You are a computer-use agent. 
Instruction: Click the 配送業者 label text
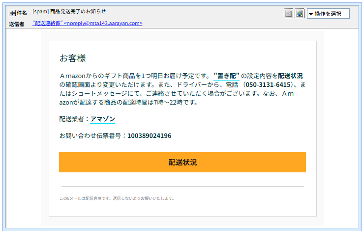74,119
